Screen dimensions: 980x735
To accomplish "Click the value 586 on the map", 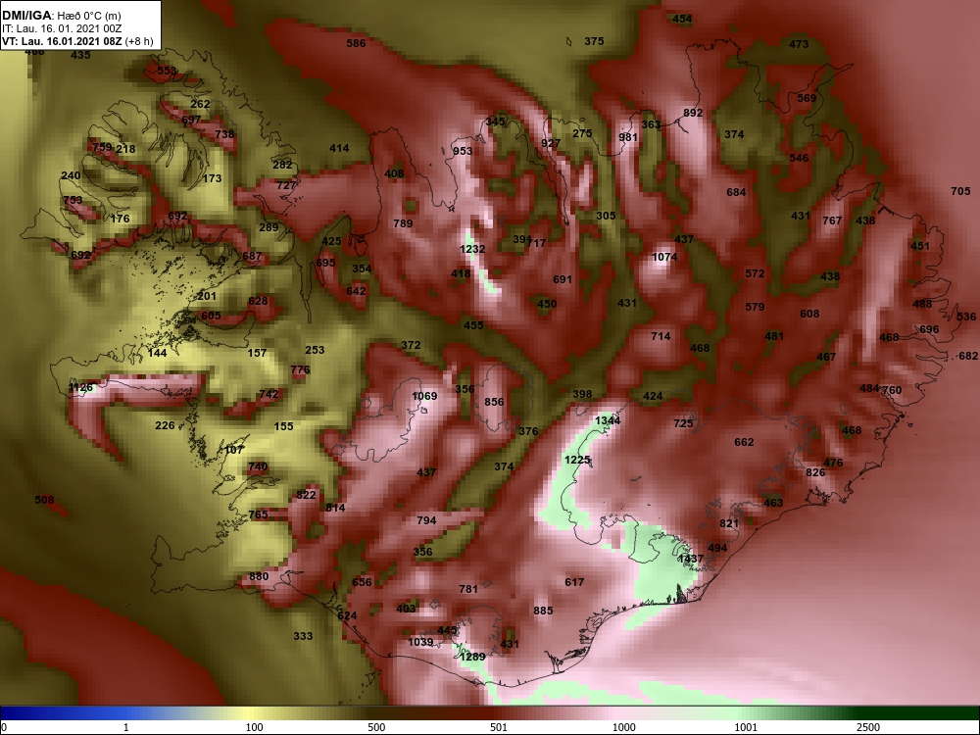I will pos(356,43).
